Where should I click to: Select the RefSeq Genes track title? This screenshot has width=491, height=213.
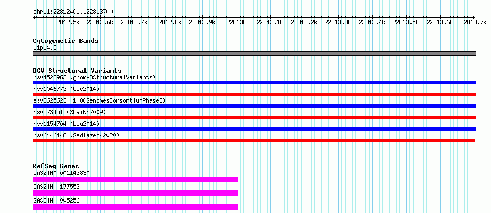pyautogui.click(x=56, y=166)
